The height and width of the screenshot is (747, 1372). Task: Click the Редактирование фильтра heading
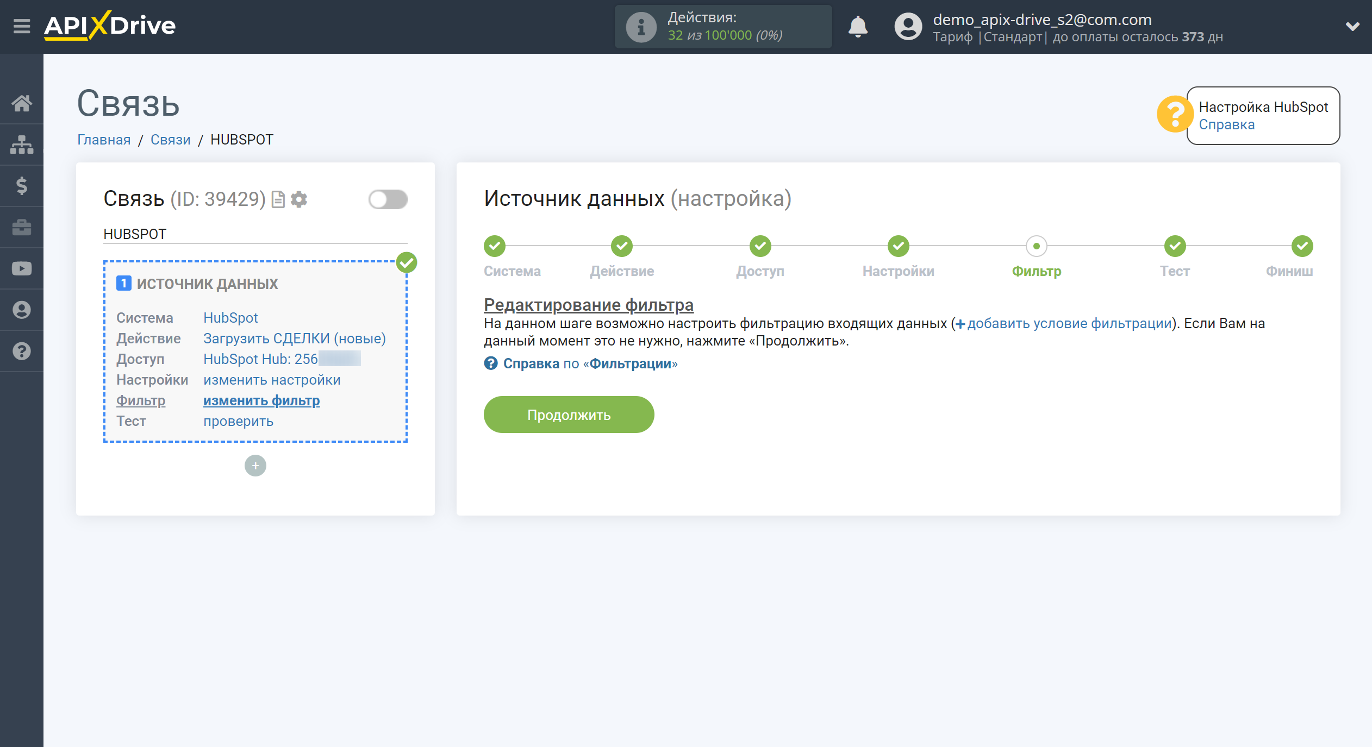coord(589,305)
